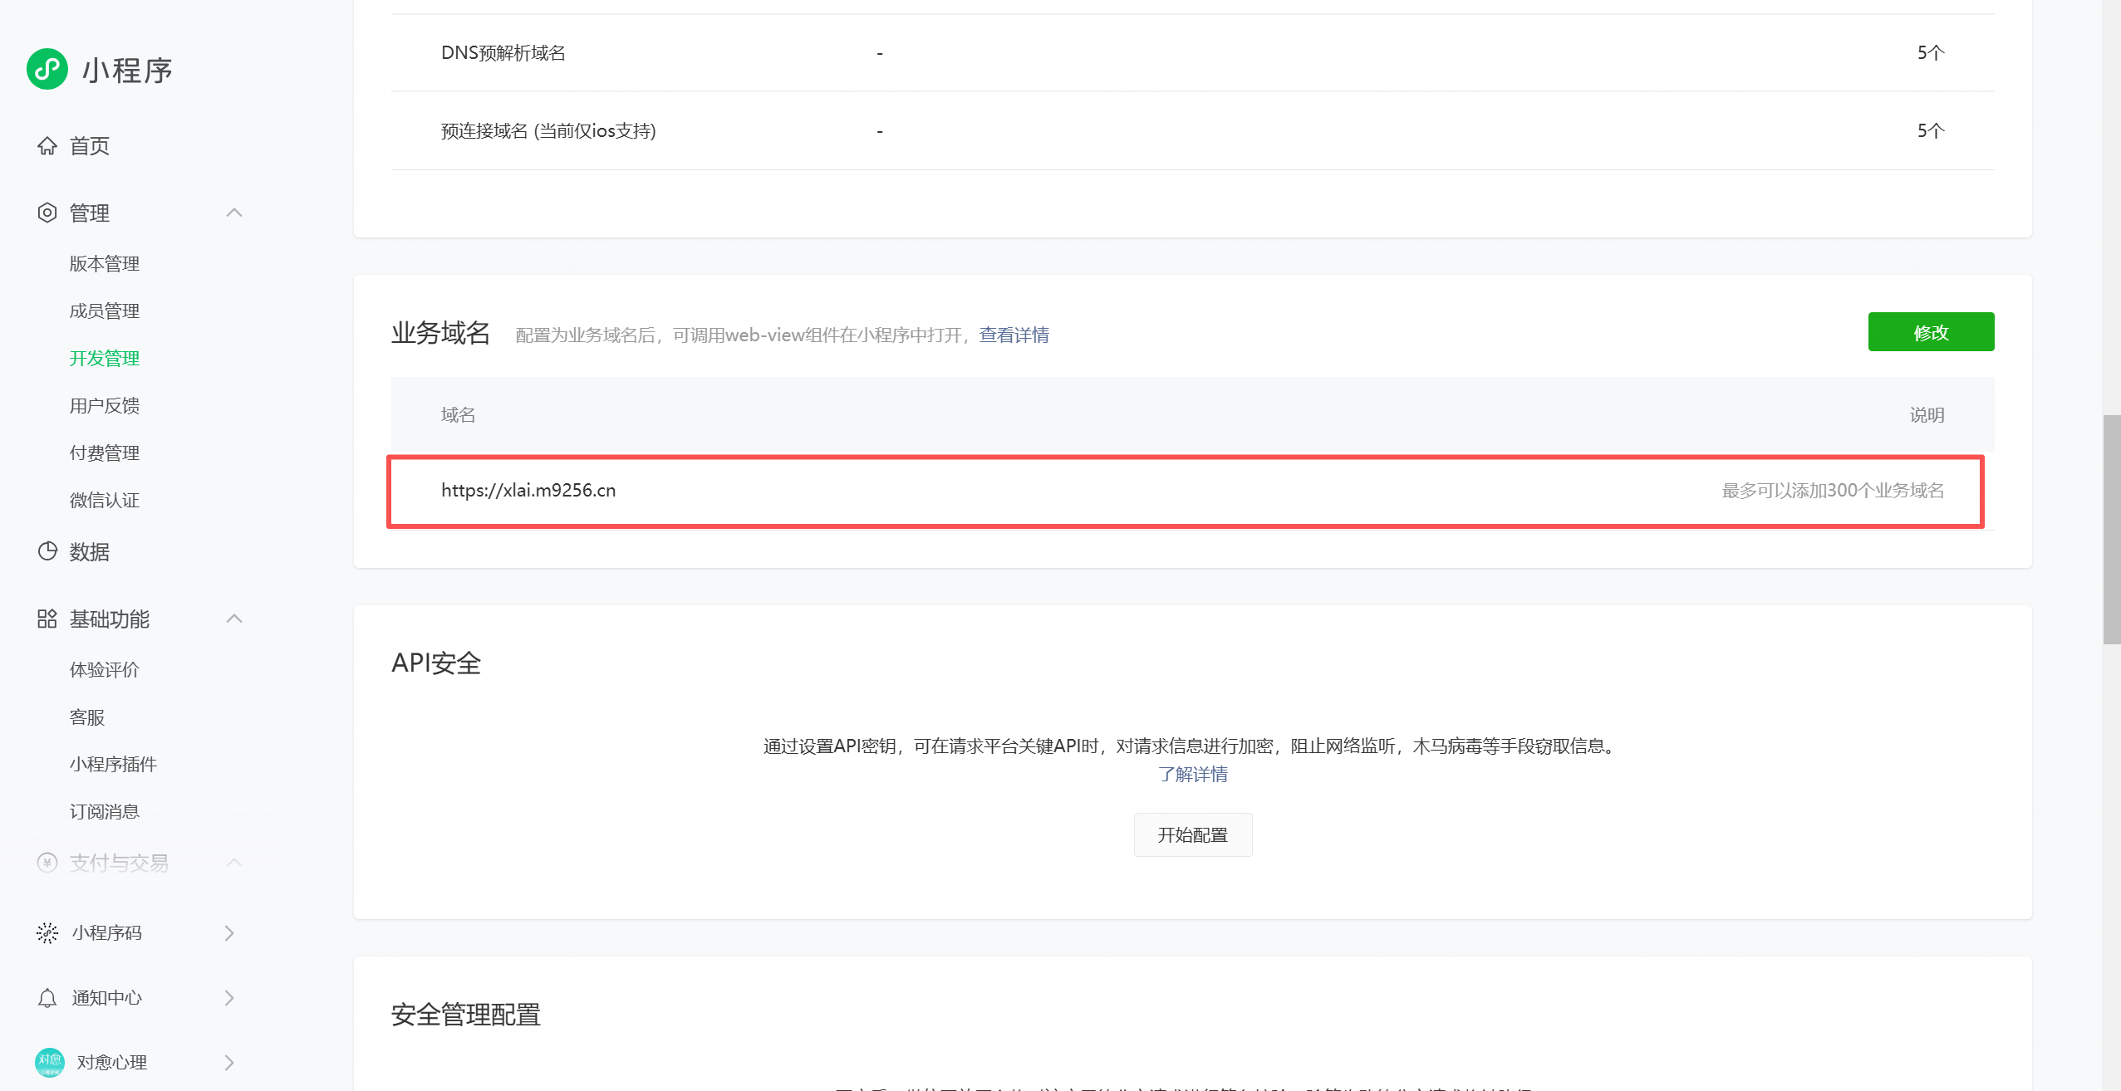This screenshot has height=1091, width=2121.
Task: Collapse the 基础功能 section chevron
Action: [x=234, y=619]
